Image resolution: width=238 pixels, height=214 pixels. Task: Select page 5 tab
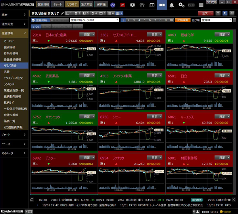(x=144, y=20)
